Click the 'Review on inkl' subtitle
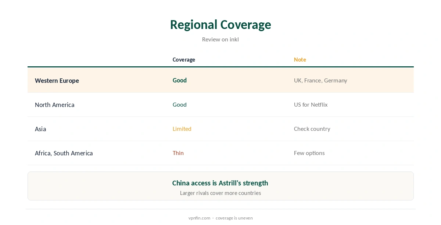 pyautogui.click(x=220, y=39)
